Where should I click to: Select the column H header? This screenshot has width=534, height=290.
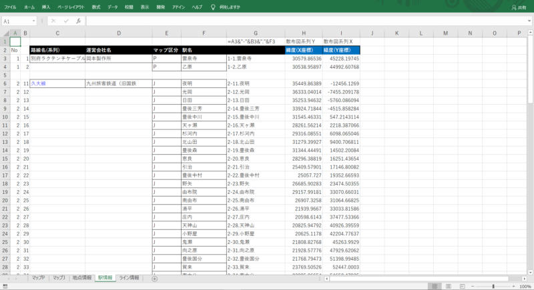[x=304, y=33]
